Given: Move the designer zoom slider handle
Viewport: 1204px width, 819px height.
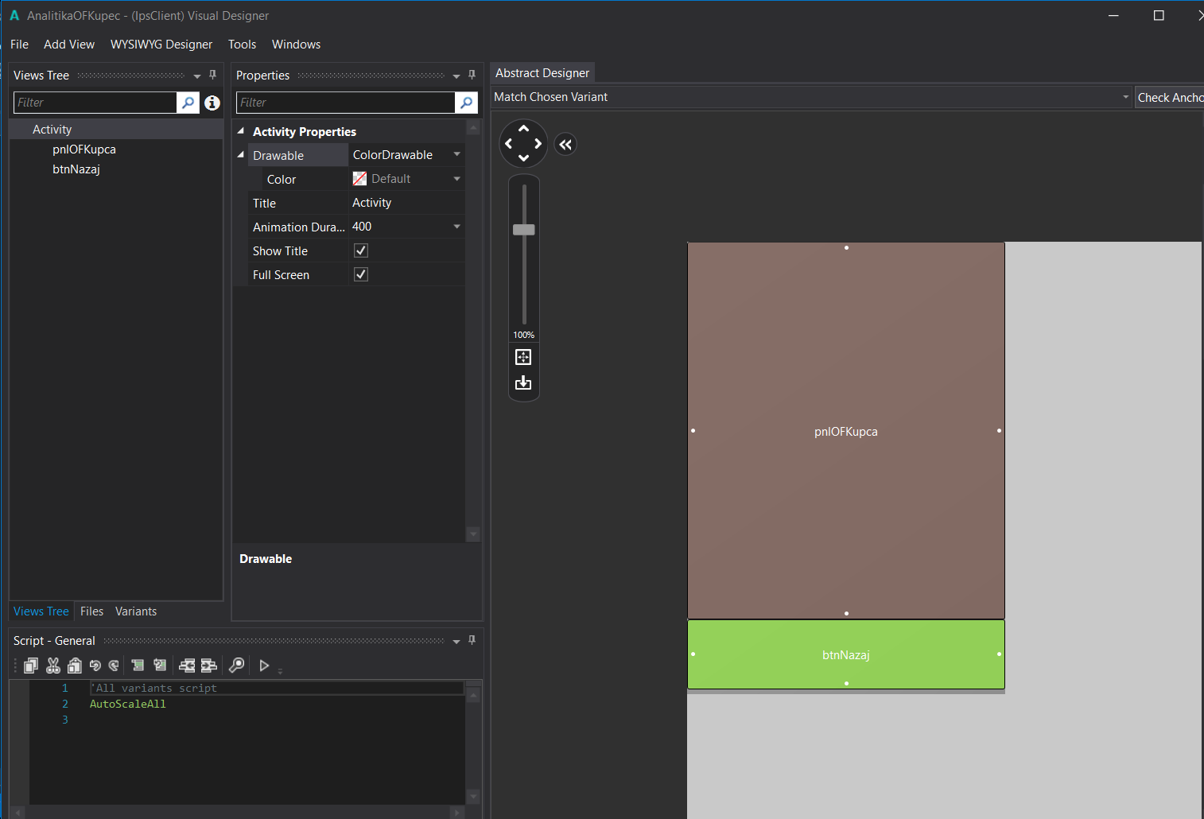Looking at the screenshot, I should [524, 230].
